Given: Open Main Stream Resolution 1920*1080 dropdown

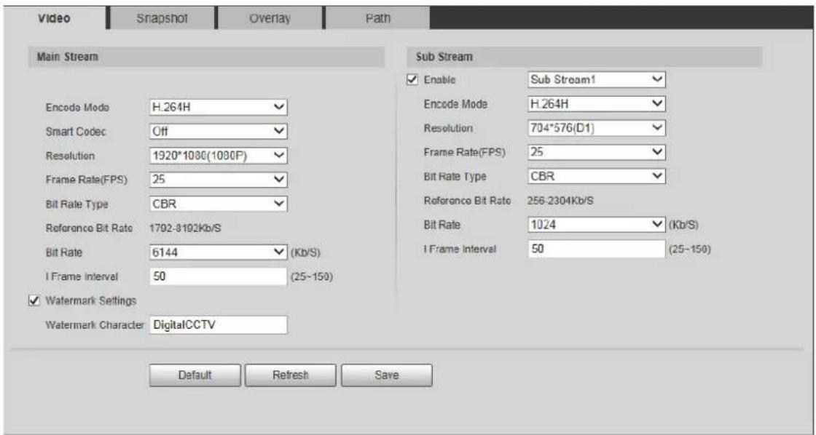Looking at the screenshot, I should coord(218,156).
